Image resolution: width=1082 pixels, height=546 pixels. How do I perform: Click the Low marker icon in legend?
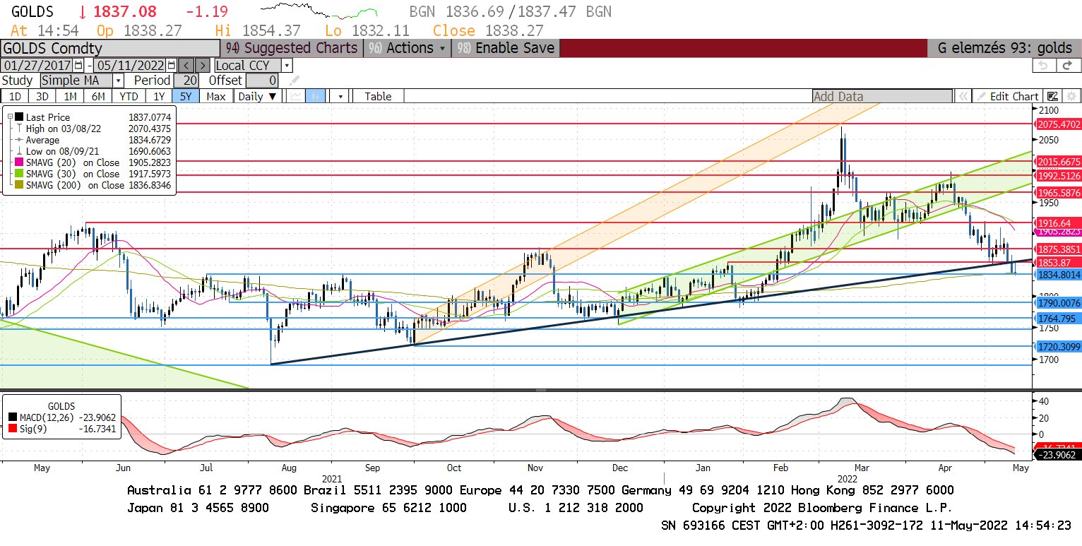click(18, 151)
